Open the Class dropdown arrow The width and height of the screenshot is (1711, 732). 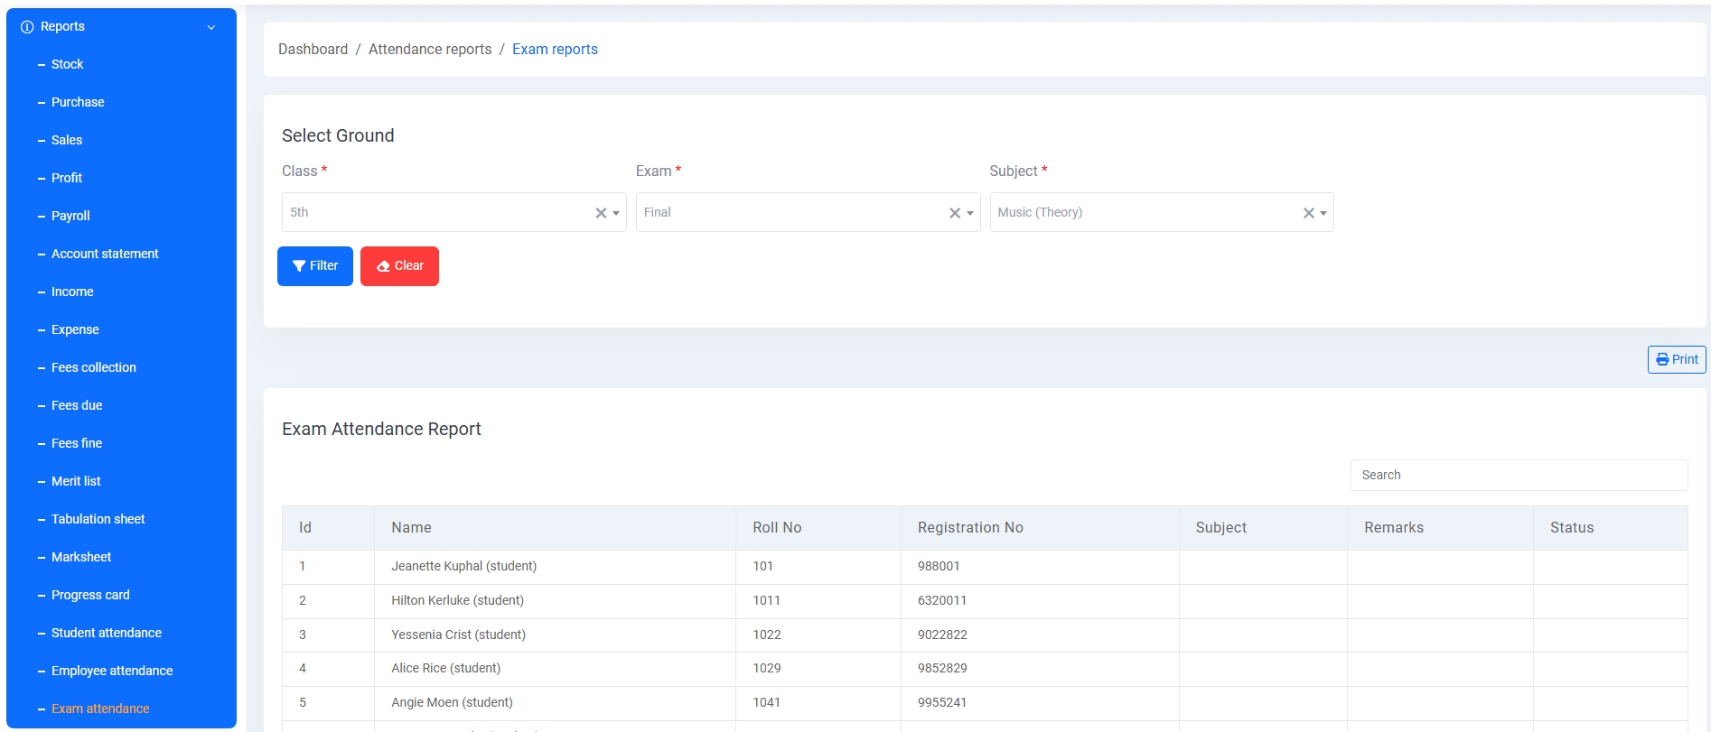pos(616,214)
